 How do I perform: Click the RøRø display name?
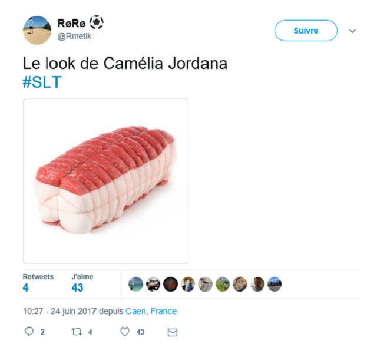(72, 24)
